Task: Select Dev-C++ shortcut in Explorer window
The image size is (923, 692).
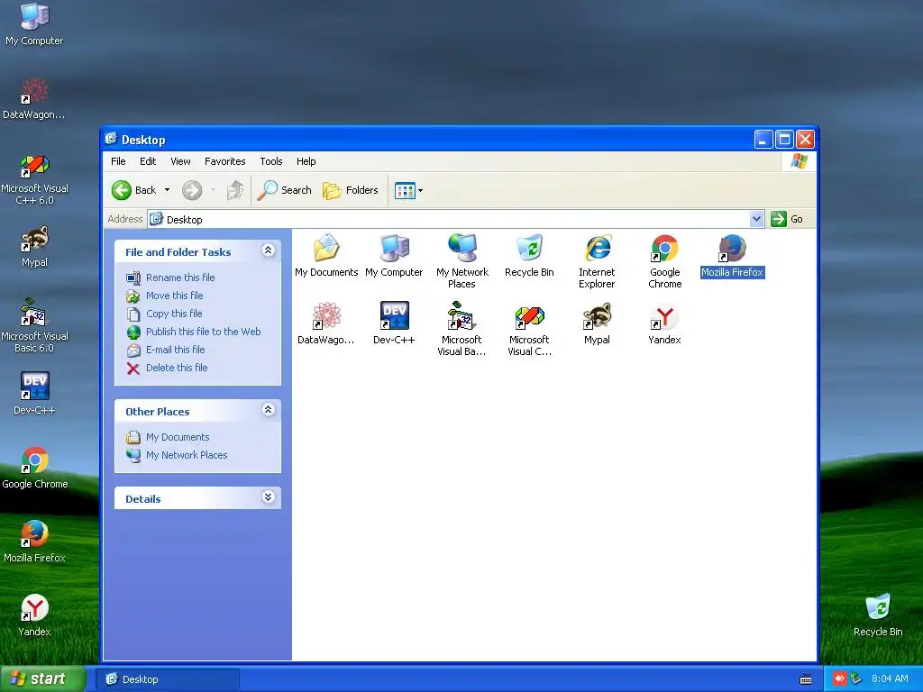Action: [x=394, y=323]
